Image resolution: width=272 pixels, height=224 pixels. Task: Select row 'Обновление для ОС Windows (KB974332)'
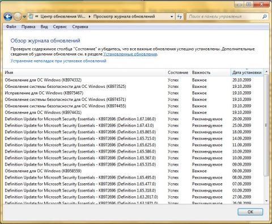tap(133, 80)
